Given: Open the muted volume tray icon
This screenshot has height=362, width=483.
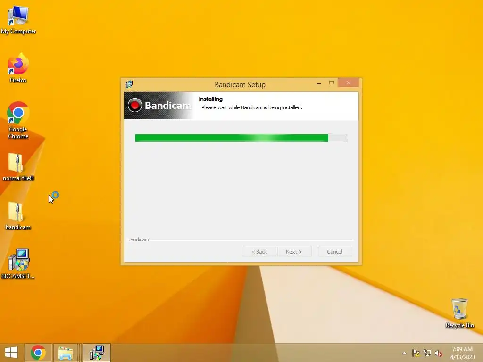Looking at the screenshot, I should tap(439, 353).
